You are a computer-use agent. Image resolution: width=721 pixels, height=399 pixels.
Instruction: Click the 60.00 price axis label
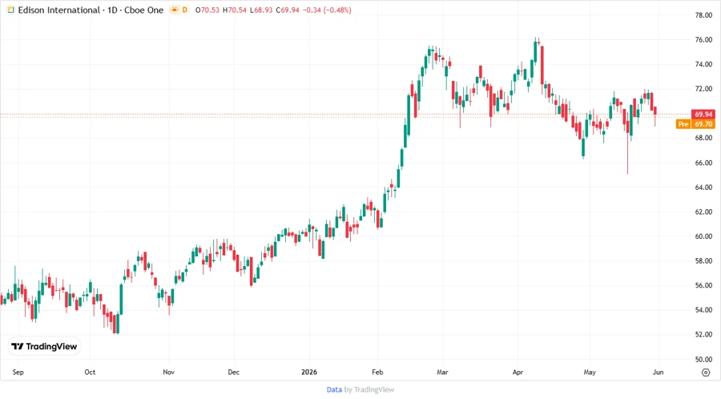703,236
